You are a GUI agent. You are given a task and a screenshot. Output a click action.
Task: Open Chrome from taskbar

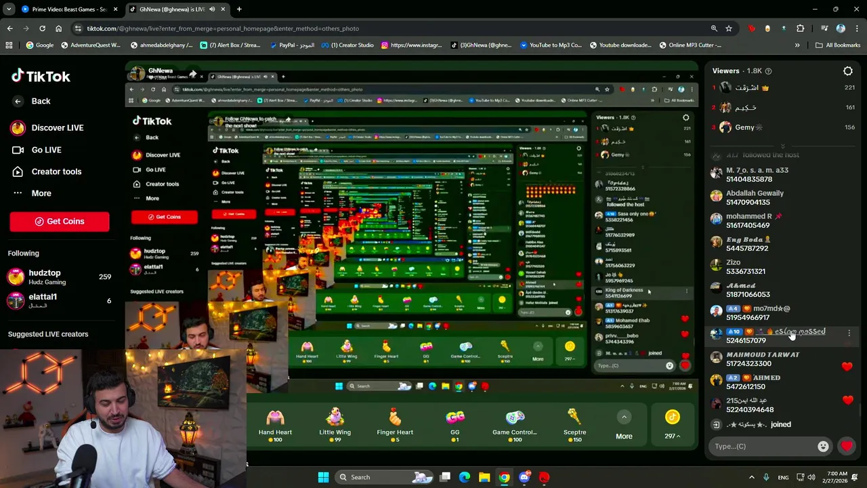pyautogui.click(x=505, y=477)
